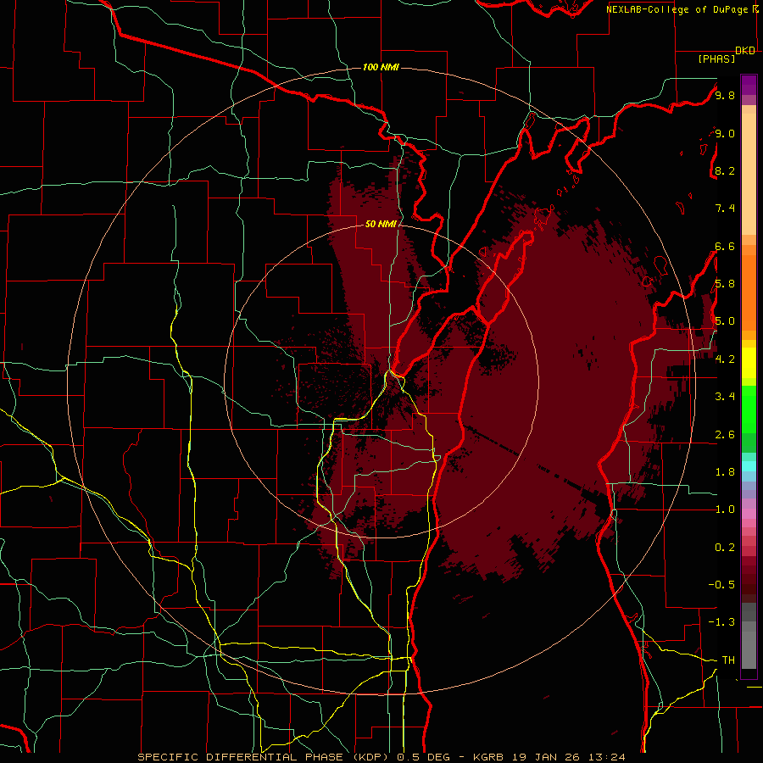Click the 1.0 color scale value
Viewport: 763px width, 763px height.
[725, 510]
